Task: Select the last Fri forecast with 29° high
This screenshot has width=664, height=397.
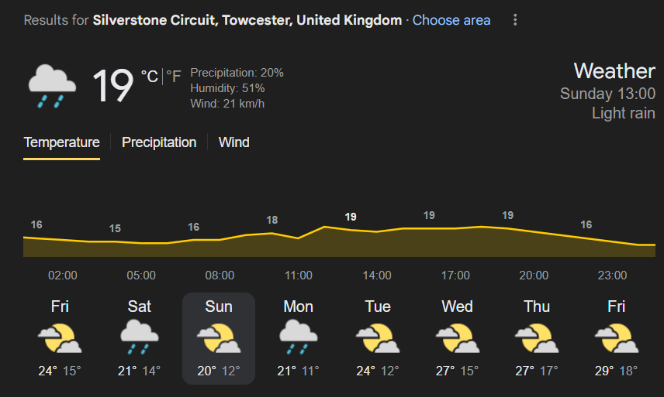Action: coord(616,338)
